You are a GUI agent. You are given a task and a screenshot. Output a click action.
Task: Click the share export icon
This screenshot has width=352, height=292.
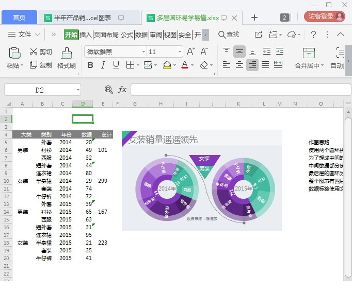(259, 35)
